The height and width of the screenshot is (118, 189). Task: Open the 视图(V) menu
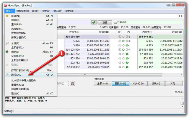click(47, 11)
